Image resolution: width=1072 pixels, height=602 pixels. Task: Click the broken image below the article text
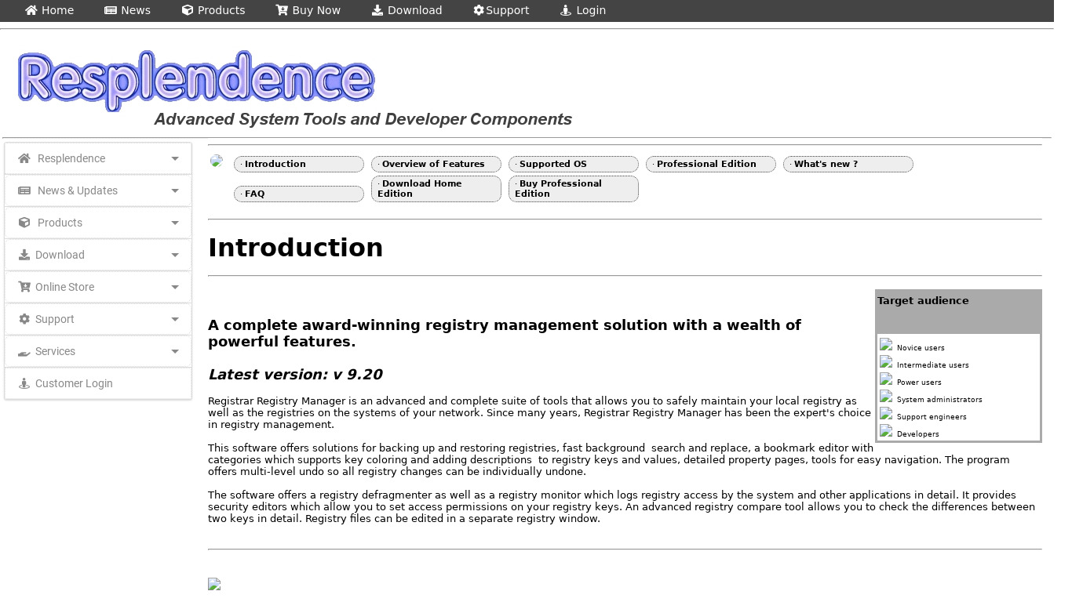214,584
